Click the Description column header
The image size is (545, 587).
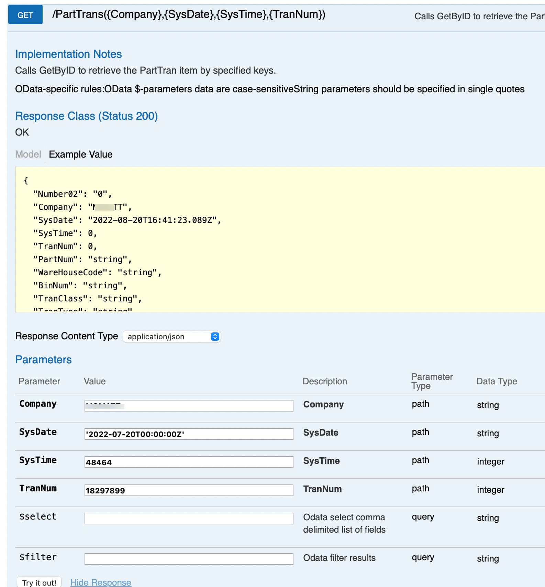(325, 381)
